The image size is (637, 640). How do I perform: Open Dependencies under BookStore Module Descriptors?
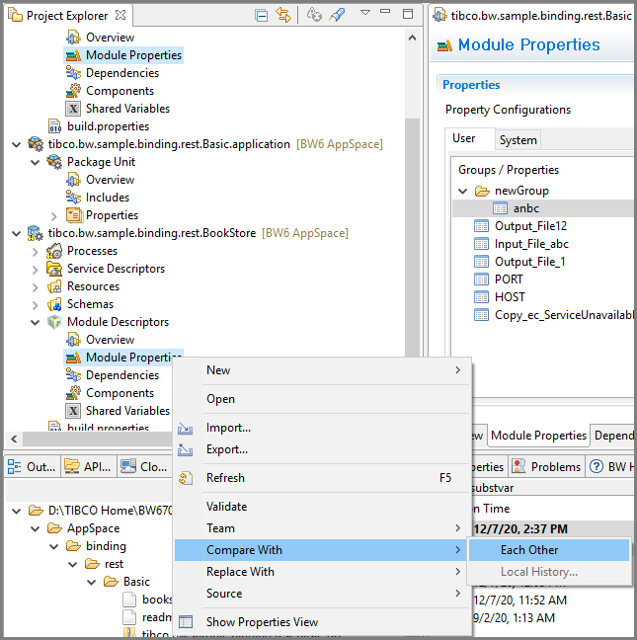(122, 375)
